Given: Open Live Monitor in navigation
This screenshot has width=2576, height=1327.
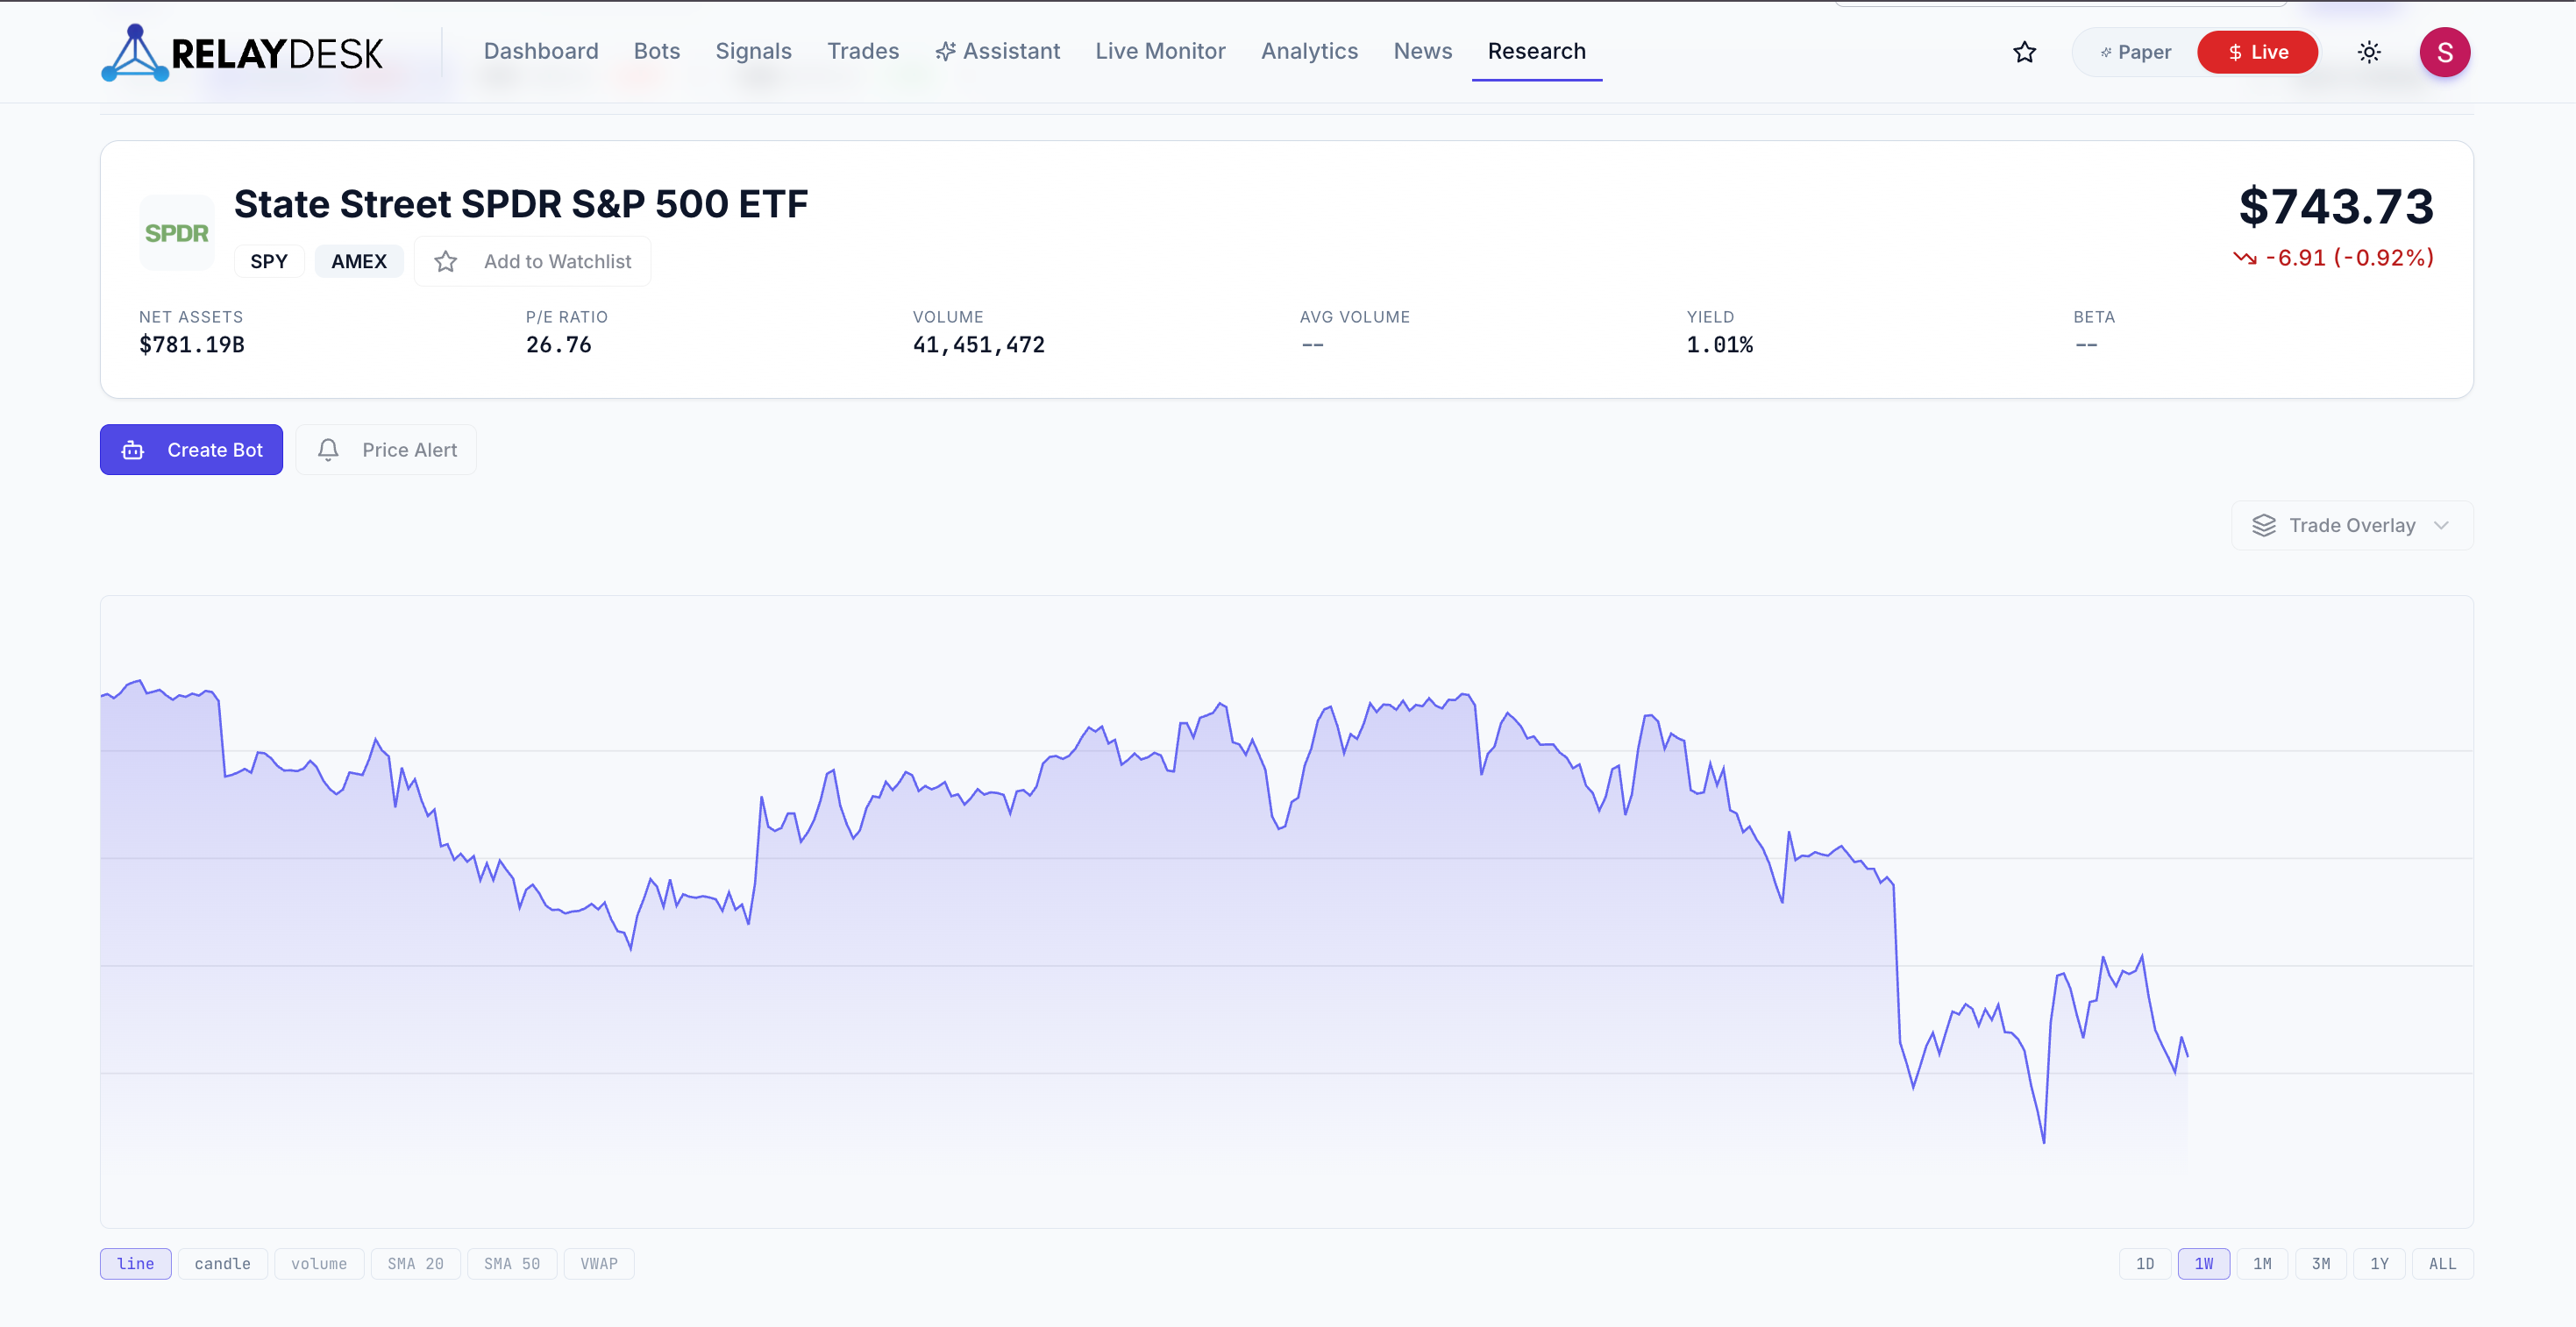Looking at the screenshot, I should coord(1160,51).
